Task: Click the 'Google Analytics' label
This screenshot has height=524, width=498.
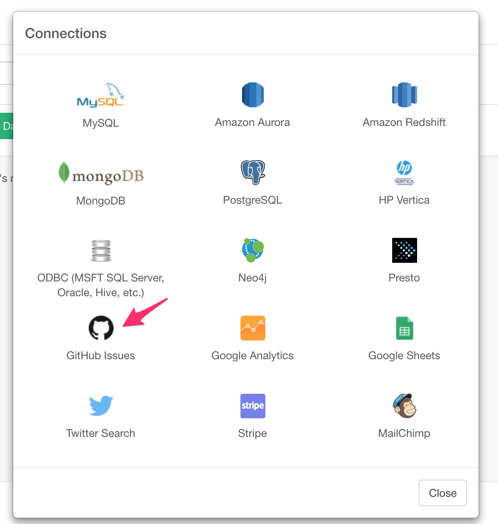Action: click(x=253, y=356)
